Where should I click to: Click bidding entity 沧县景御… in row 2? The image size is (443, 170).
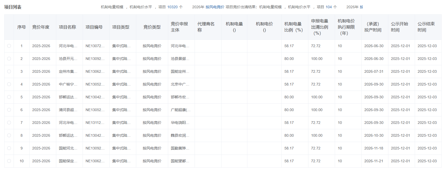180,59
